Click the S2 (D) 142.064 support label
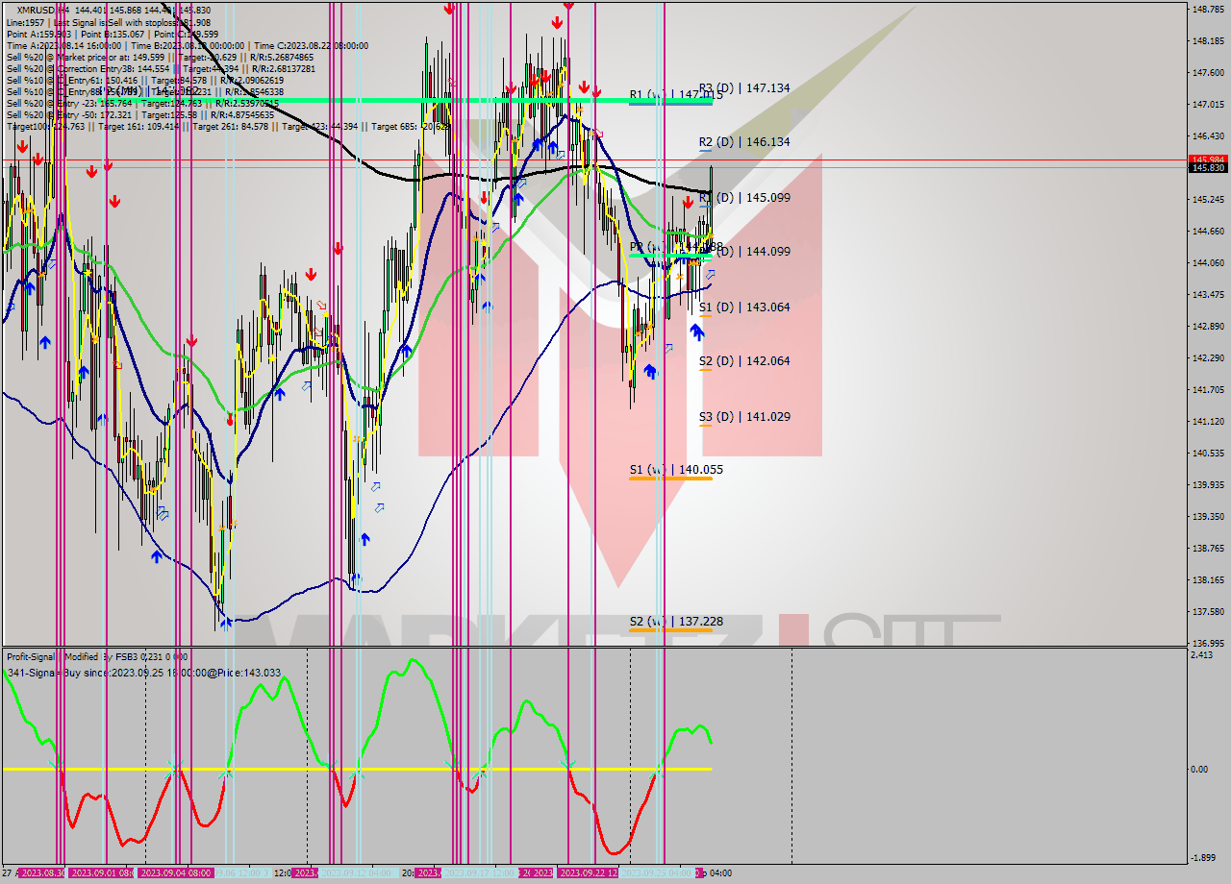The width and height of the screenshot is (1231, 884). 744,361
